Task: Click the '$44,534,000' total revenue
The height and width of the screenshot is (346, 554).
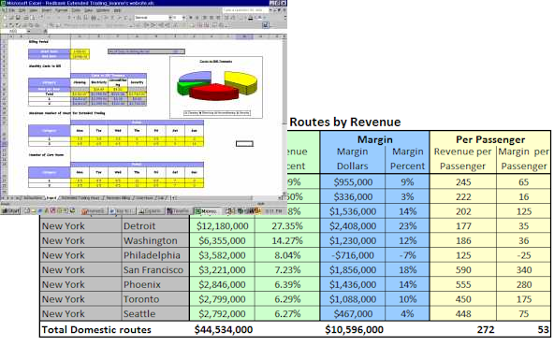Action: [224, 330]
